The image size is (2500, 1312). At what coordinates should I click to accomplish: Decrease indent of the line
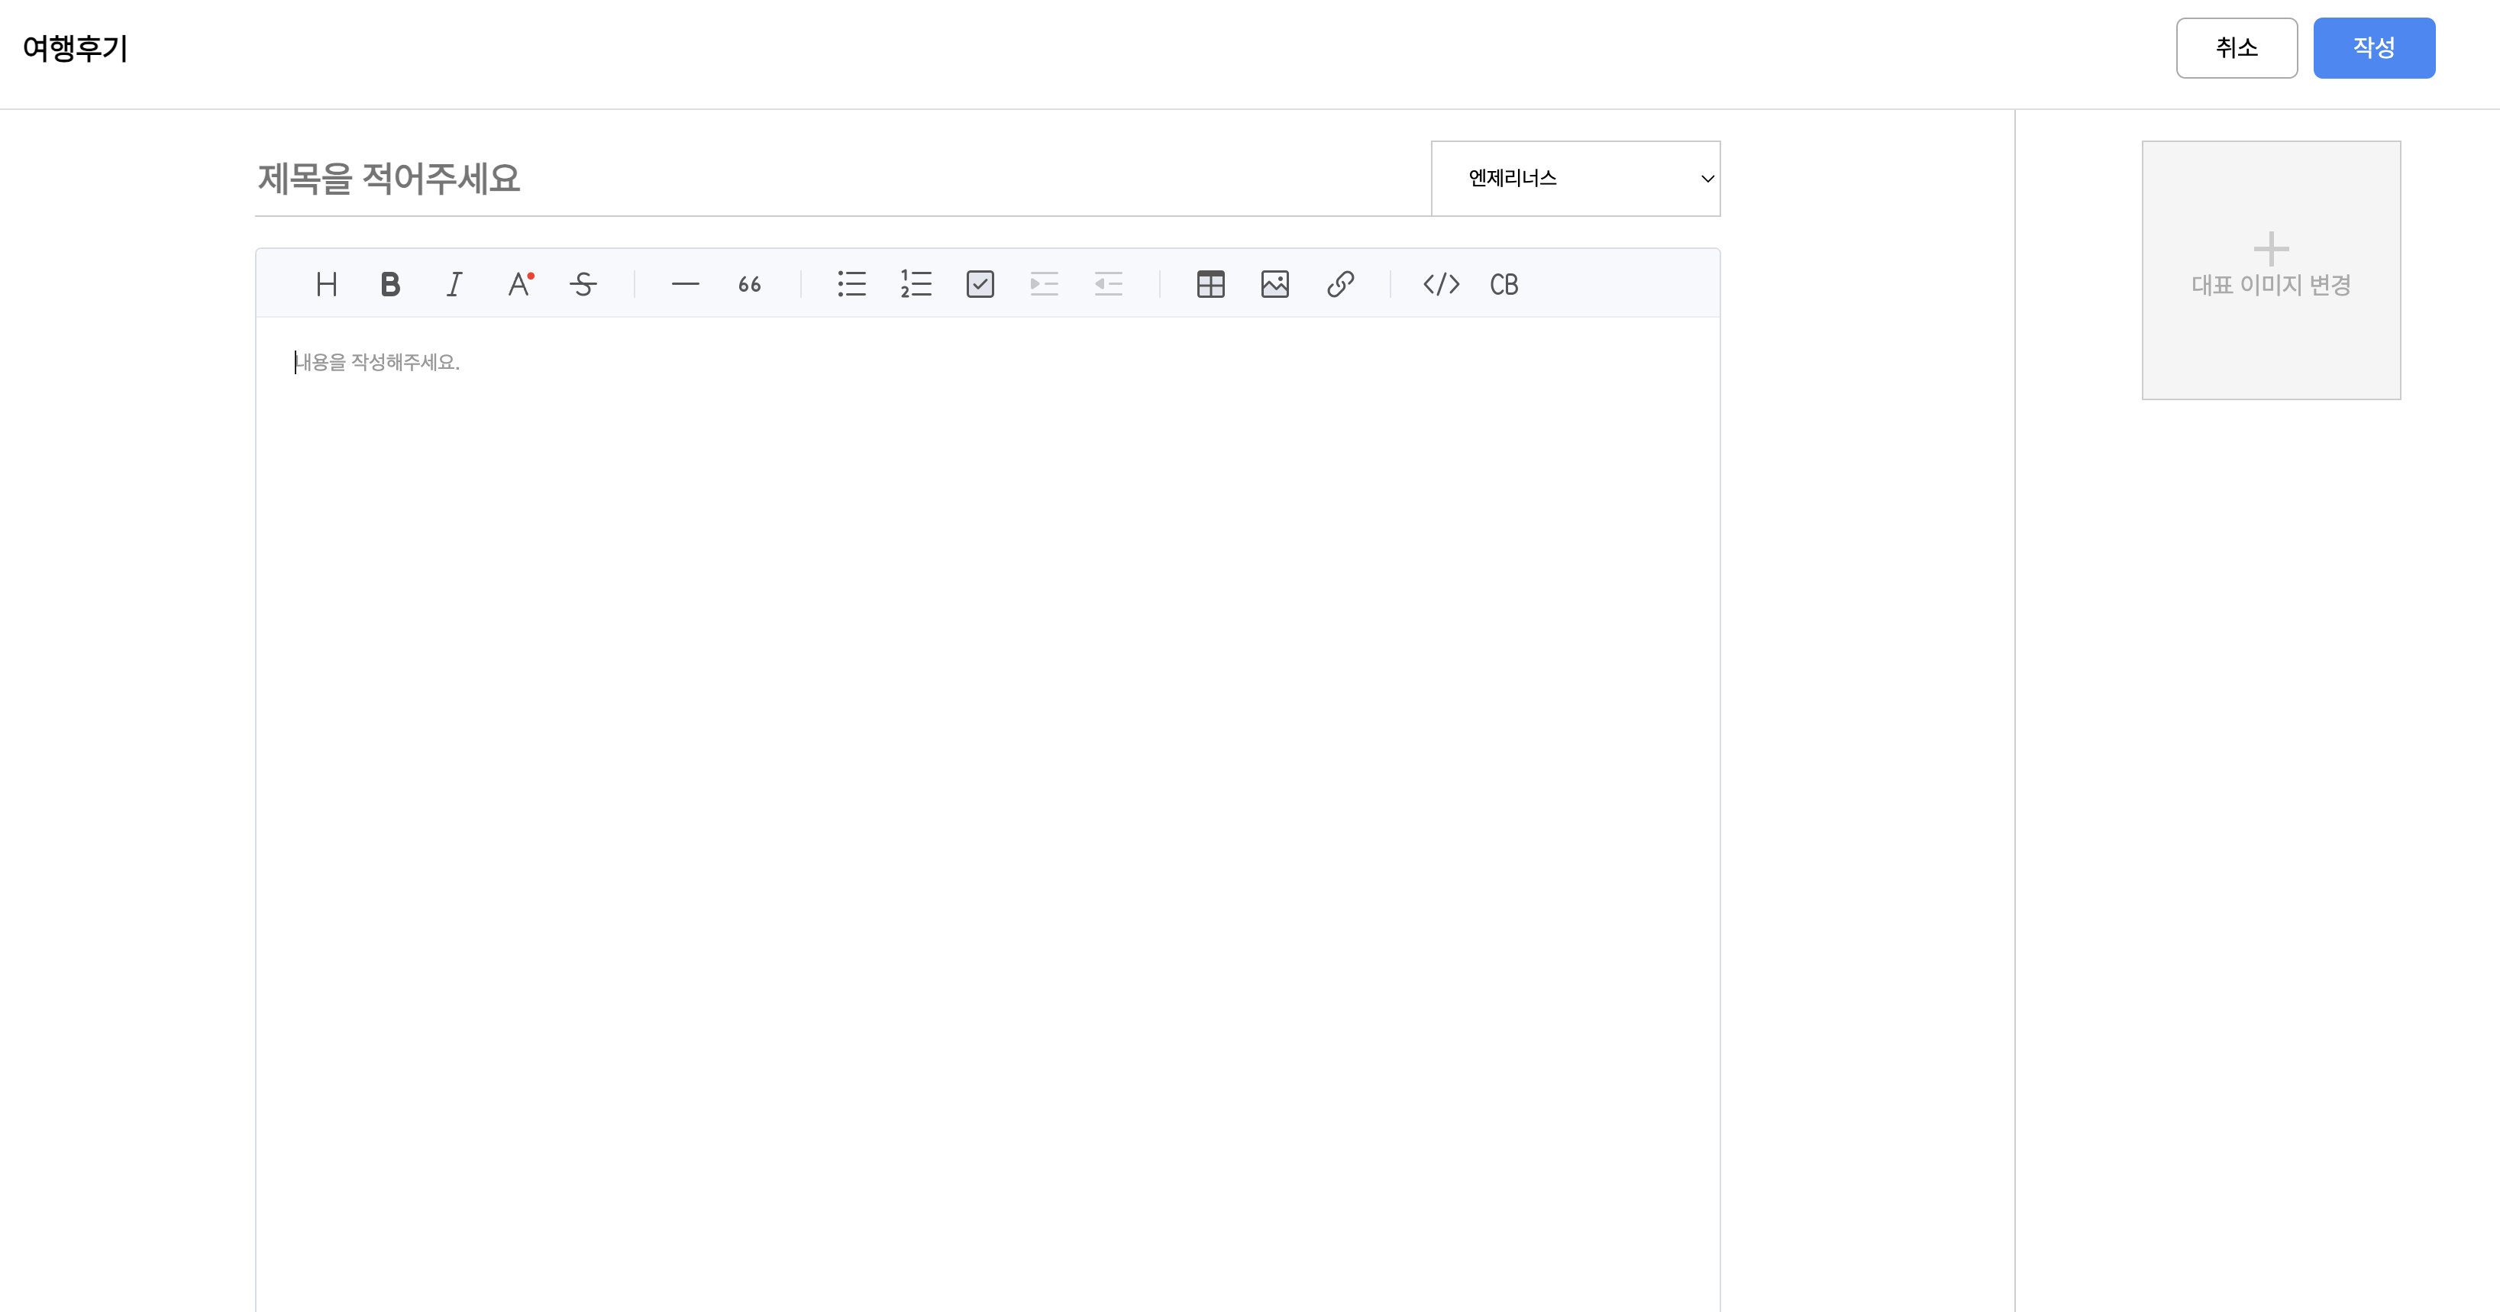pos(1108,284)
